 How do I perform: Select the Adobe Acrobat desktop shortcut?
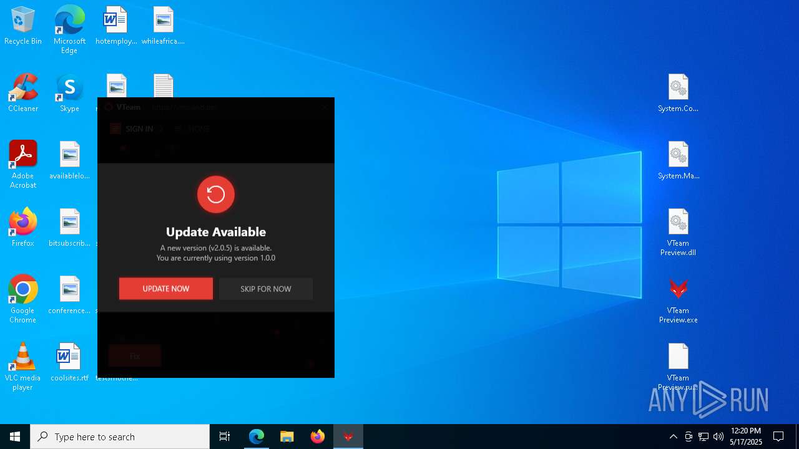click(x=23, y=165)
